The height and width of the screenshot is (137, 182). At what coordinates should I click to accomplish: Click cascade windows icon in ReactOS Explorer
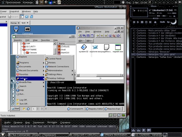pos(84,36)
